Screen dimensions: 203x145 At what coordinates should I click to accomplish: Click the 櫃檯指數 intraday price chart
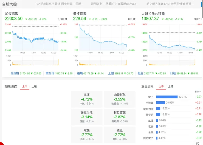click(103, 37)
